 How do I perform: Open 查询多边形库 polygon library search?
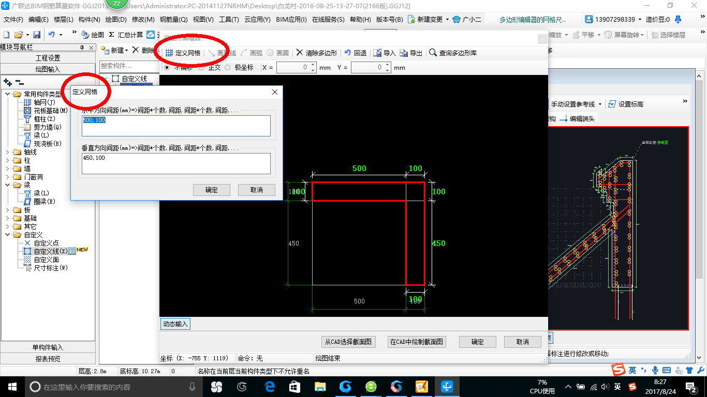coord(453,53)
